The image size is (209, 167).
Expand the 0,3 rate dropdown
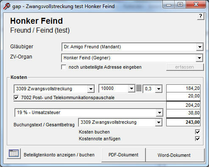(159, 89)
